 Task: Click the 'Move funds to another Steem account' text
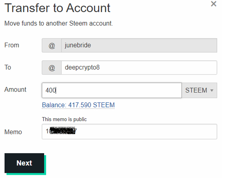pyautogui.click(x=59, y=23)
